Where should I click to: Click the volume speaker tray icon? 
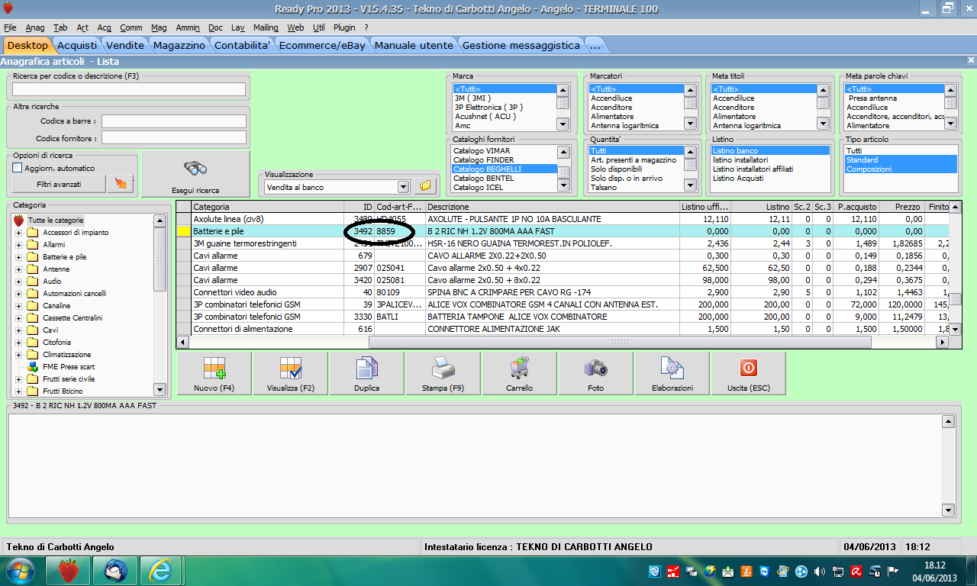820,571
